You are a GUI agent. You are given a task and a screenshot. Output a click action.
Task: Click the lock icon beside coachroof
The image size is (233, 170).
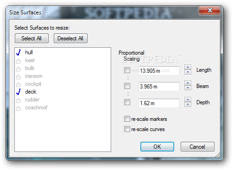click(x=18, y=108)
